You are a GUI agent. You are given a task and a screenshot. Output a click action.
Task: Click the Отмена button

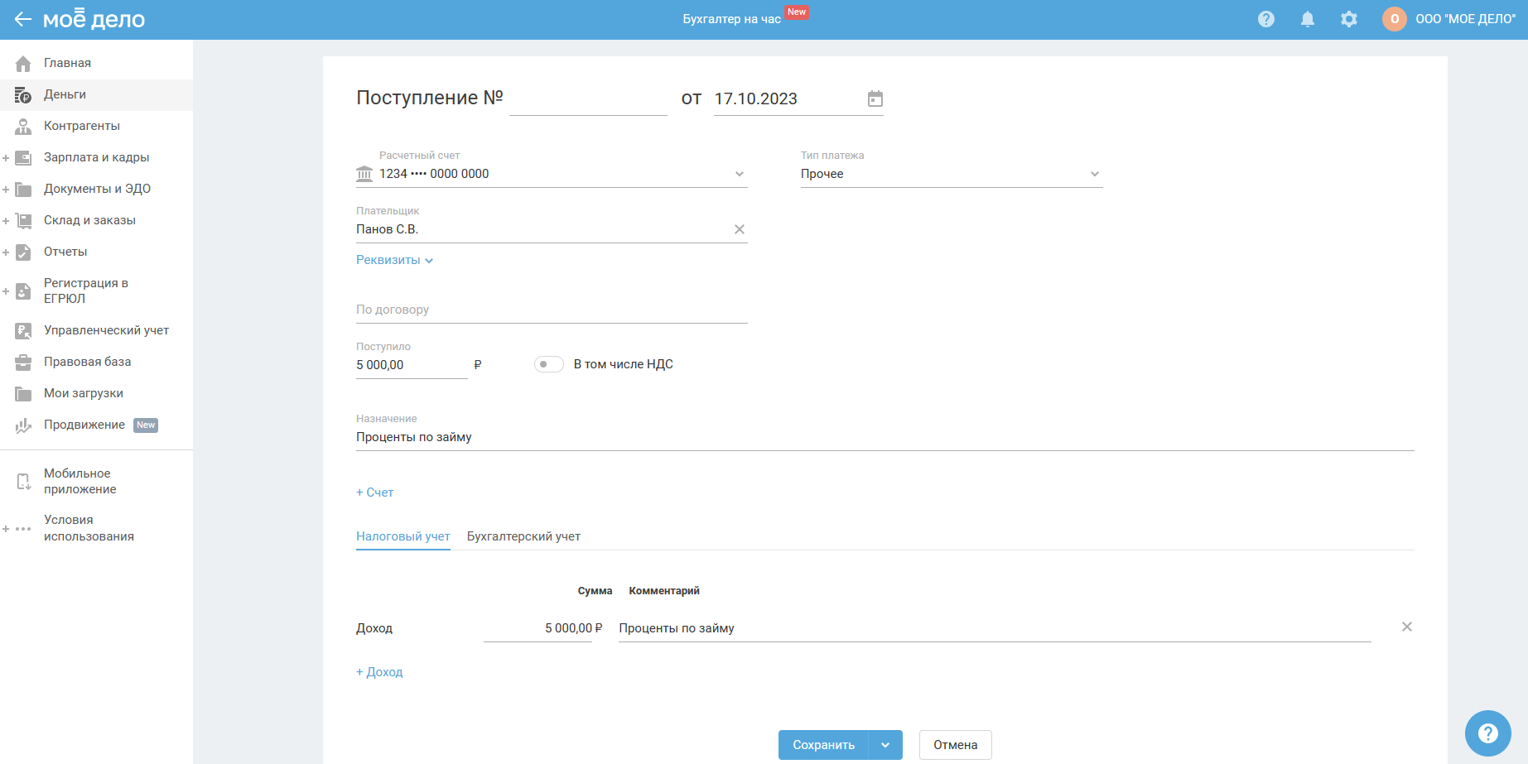click(x=955, y=745)
